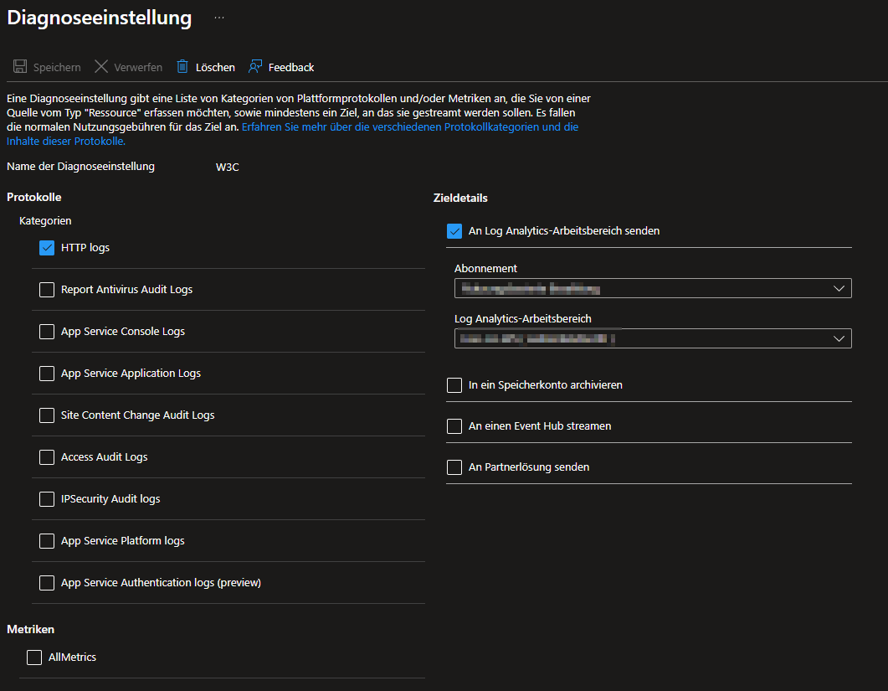Screen dimensions: 888x691
Task: Enable In ein Speicherkonto archivieren
Action: (x=454, y=385)
